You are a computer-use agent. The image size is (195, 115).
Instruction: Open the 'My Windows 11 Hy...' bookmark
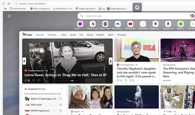coord(63,9)
